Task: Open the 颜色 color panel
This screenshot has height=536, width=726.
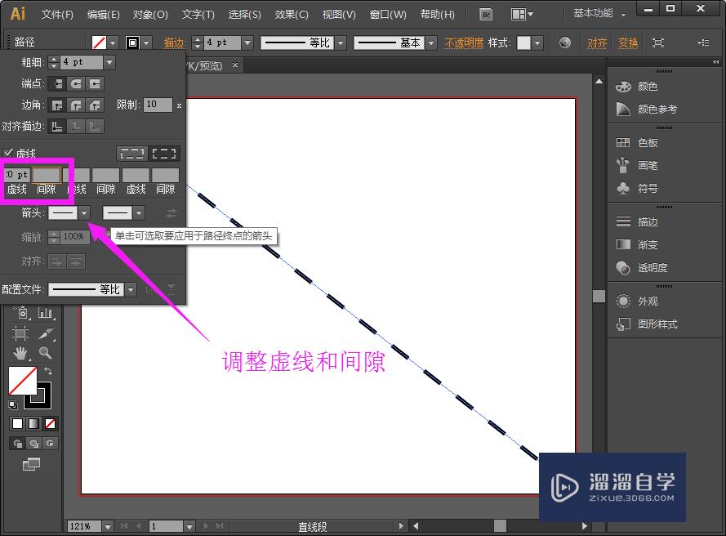Action: (637, 86)
